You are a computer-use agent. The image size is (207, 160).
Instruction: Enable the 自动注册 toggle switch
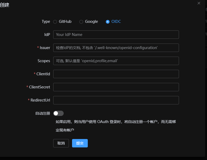coord(58,113)
